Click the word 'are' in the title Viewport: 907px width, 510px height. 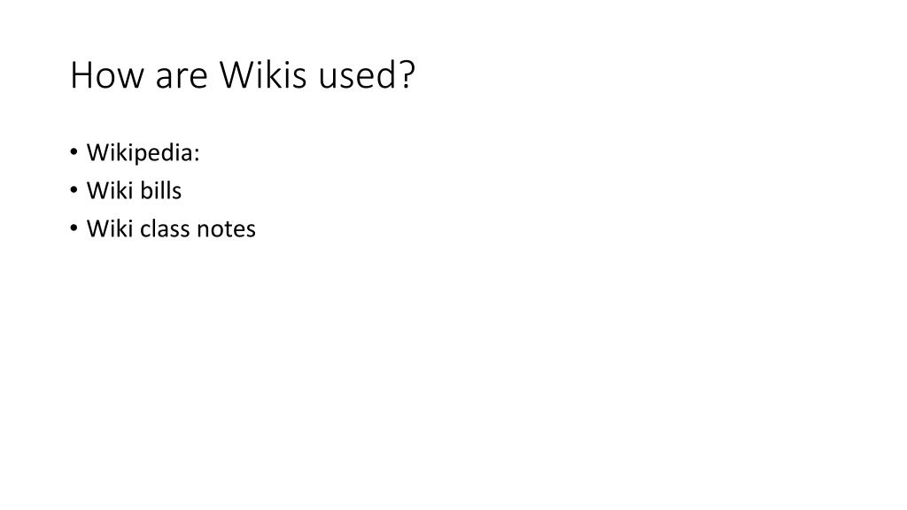pyautogui.click(x=181, y=79)
